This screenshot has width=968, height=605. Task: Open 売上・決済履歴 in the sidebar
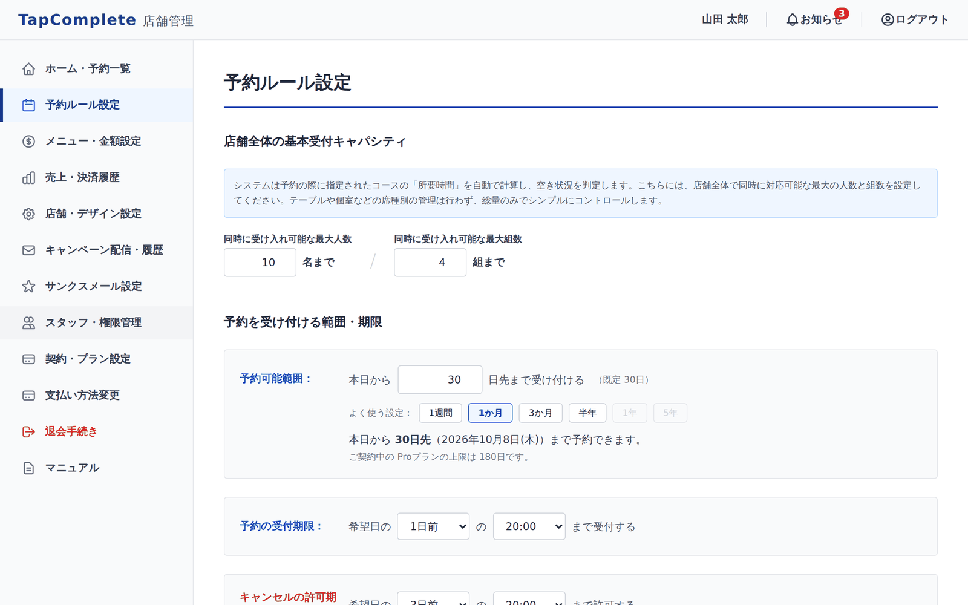97,177
